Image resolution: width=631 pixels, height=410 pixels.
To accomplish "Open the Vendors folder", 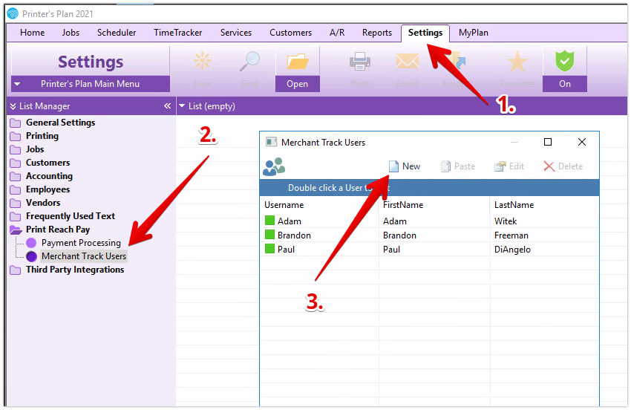I will pyautogui.click(x=43, y=203).
